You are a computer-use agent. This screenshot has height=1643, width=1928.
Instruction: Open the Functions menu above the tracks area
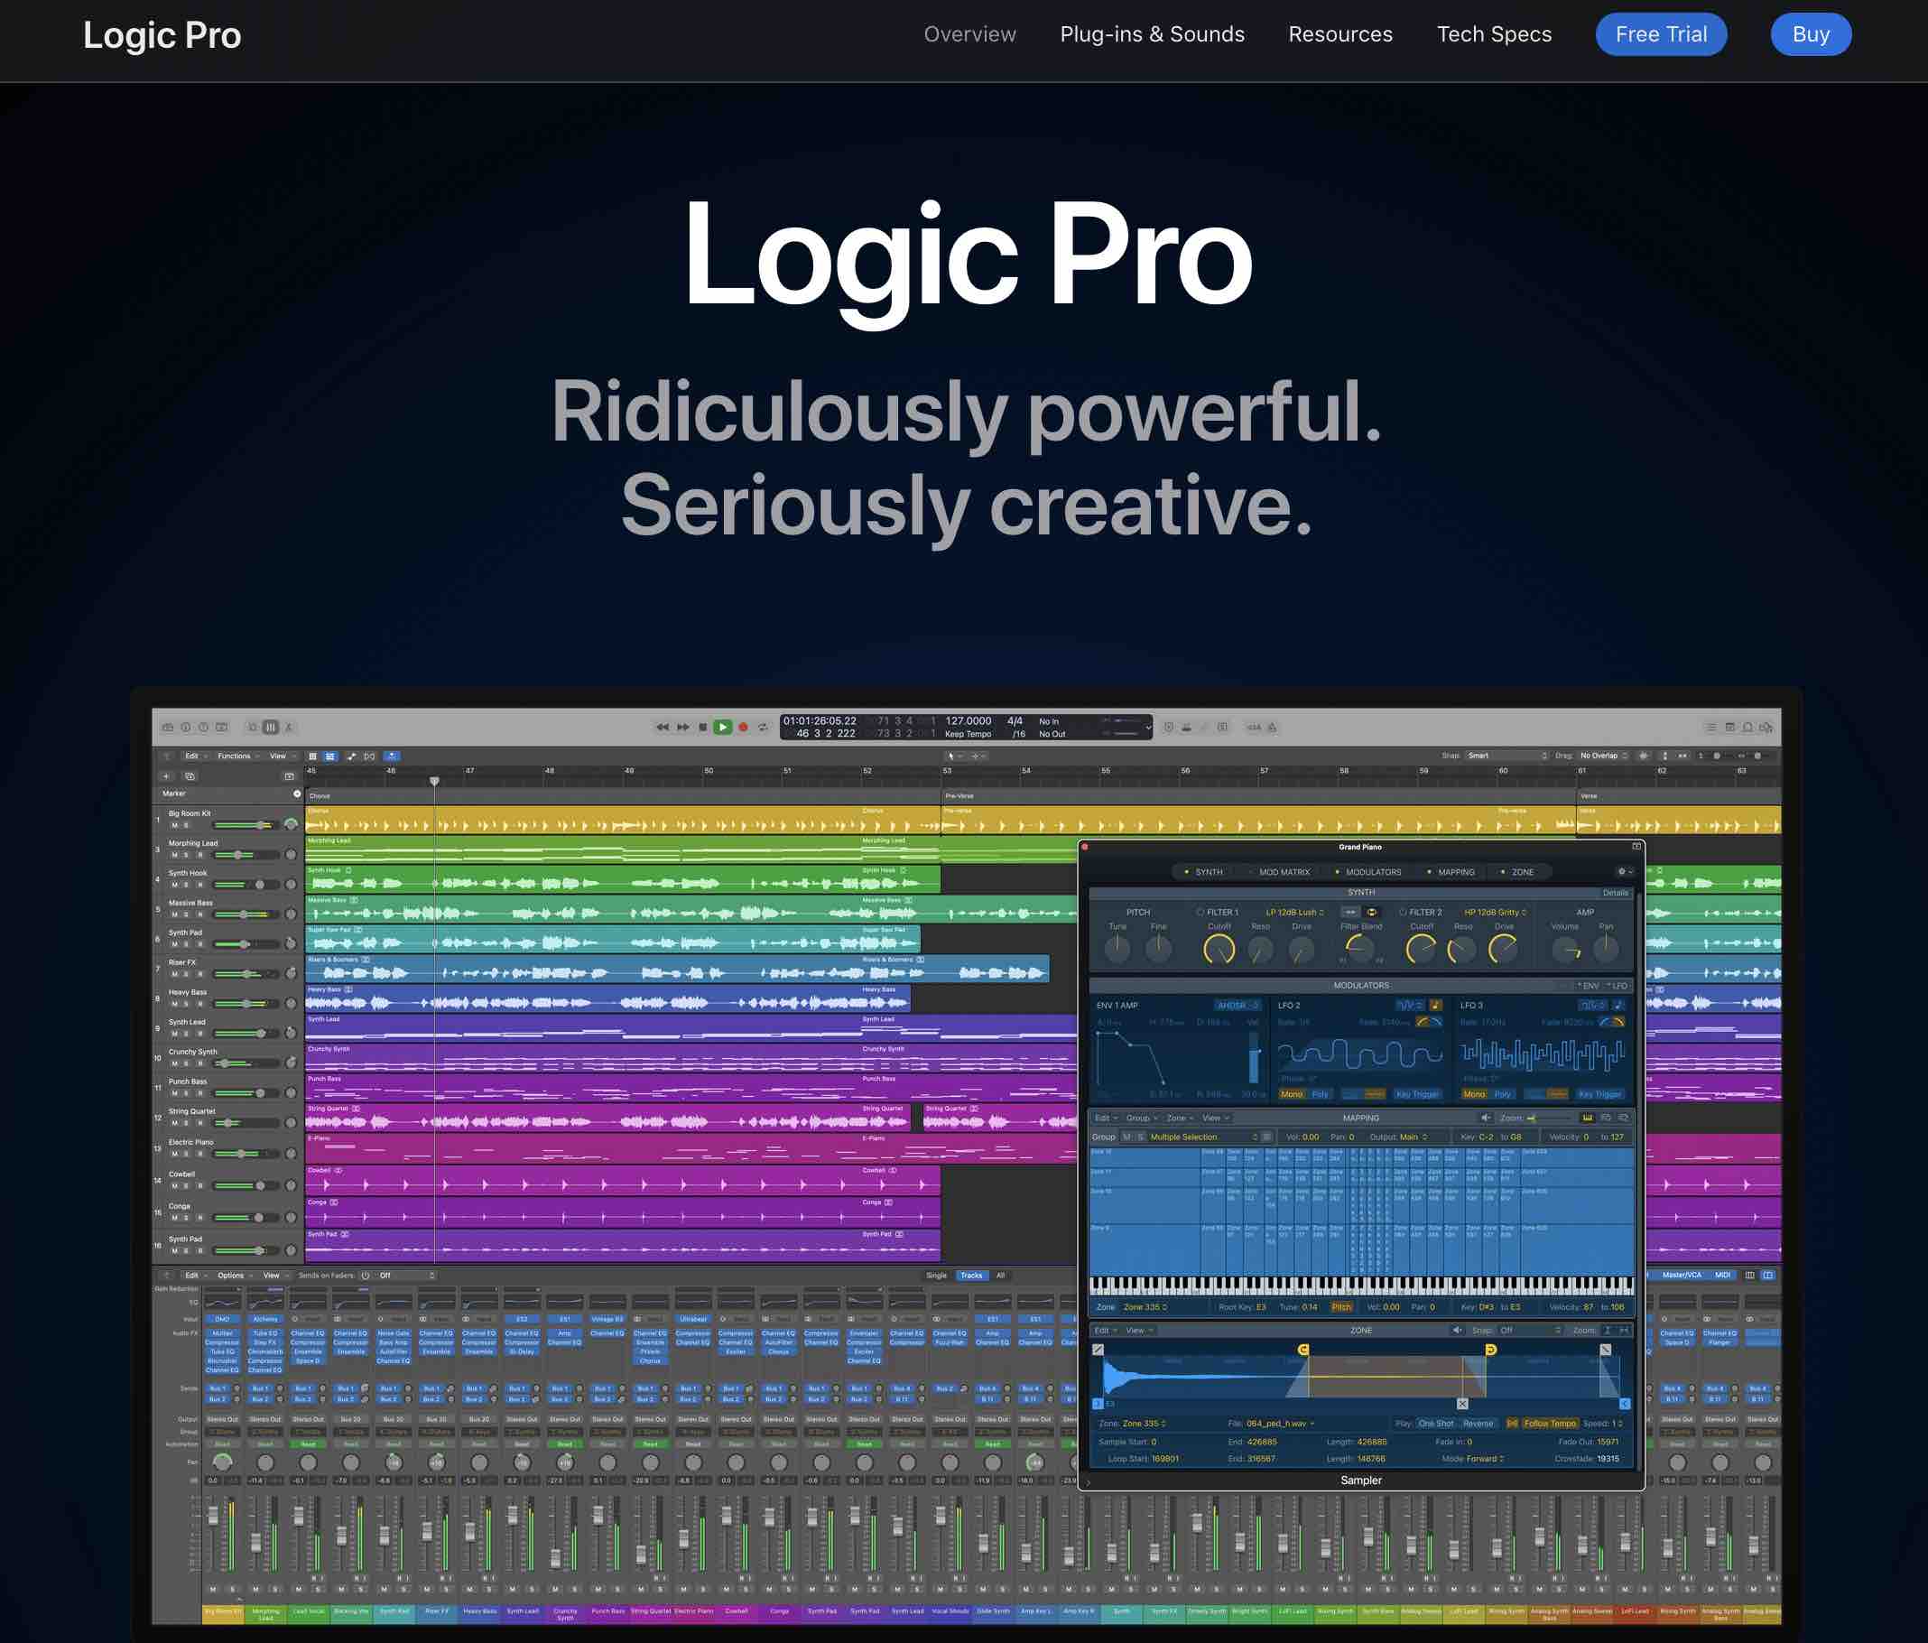click(236, 756)
